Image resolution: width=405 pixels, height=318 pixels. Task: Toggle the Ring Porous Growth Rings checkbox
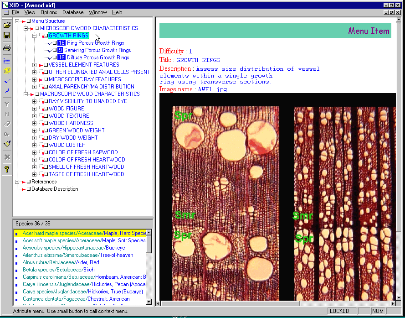pos(55,43)
